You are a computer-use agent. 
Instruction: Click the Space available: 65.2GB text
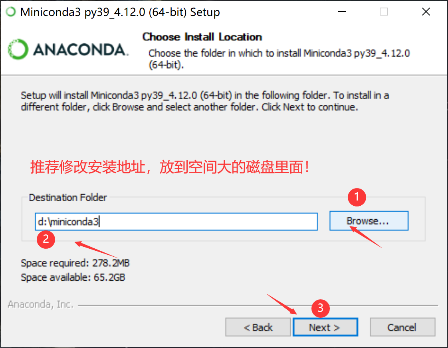click(x=73, y=277)
